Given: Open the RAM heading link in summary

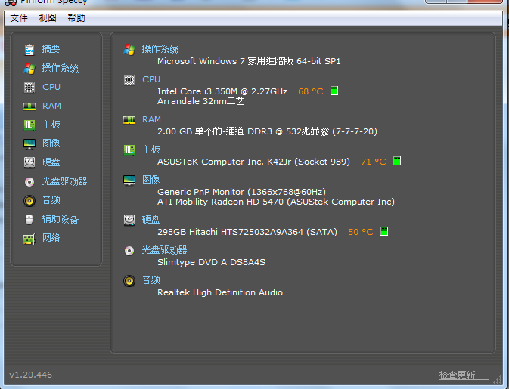Looking at the screenshot, I should pos(151,119).
